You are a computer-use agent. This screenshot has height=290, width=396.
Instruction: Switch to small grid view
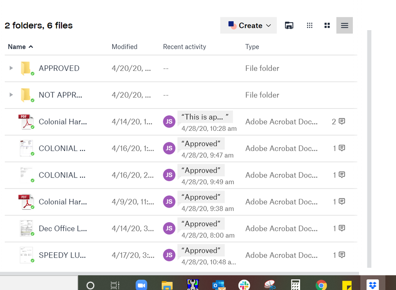[310, 26]
